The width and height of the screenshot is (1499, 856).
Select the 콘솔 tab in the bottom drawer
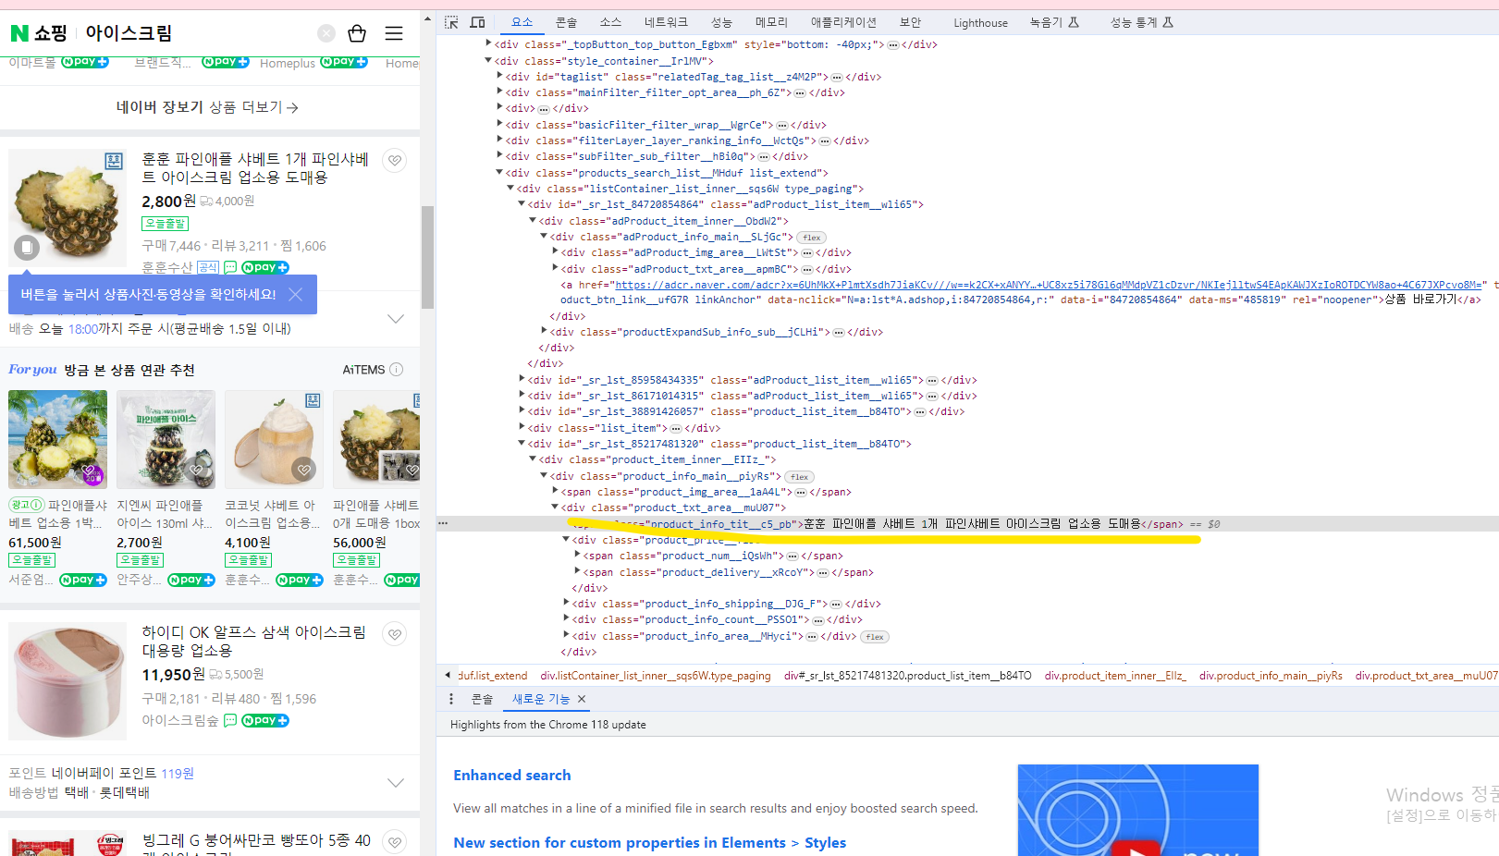483,699
